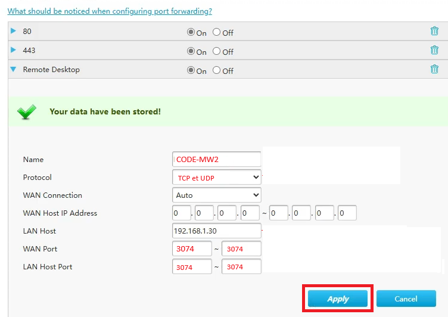Image resolution: width=448 pixels, height=317 pixels.
Task: Click the LAN Host Port end field
Action: (x=241, y=266)
